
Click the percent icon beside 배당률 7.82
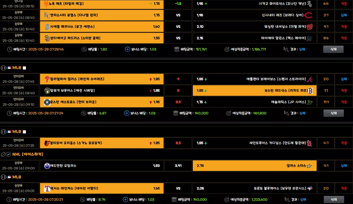[84, 49]
